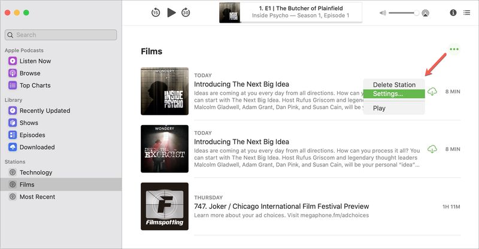Viewport: 479px width, 249px height.
Task: Click the Learn more about ad choices description
Action: tap(281, 215)
